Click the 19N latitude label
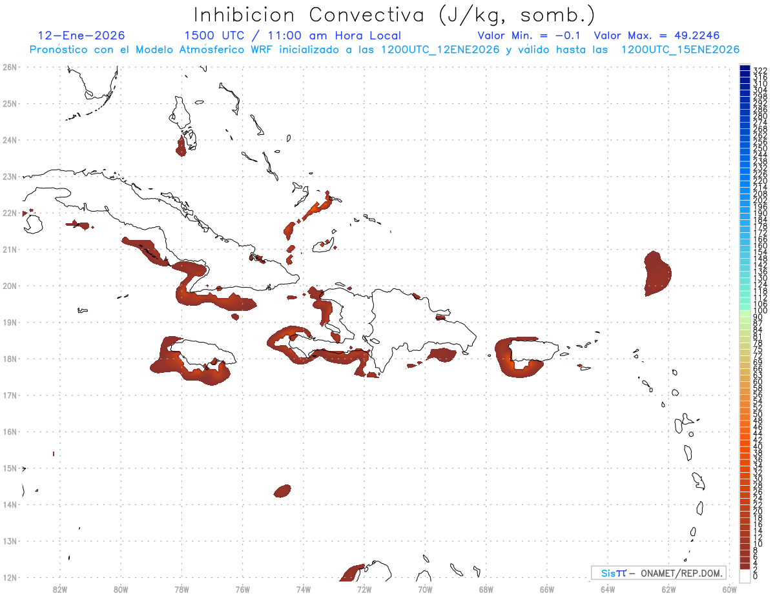This screenshot has width=775, height=598. point(10,322)
